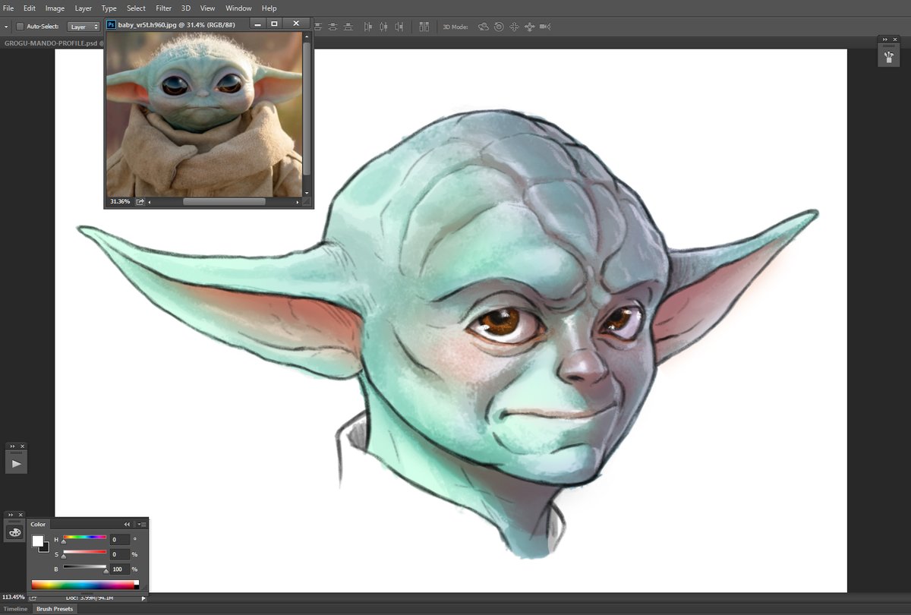
Task: Open the 3D menu
Action: point(186,8)
